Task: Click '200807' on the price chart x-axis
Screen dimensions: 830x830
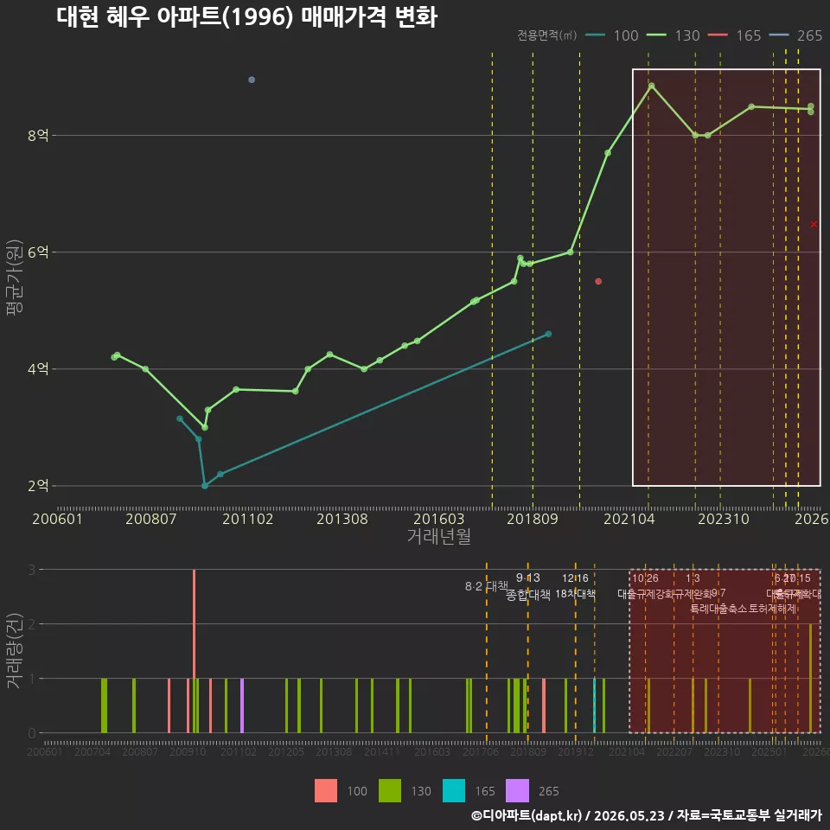Action: tap(150, 519)
